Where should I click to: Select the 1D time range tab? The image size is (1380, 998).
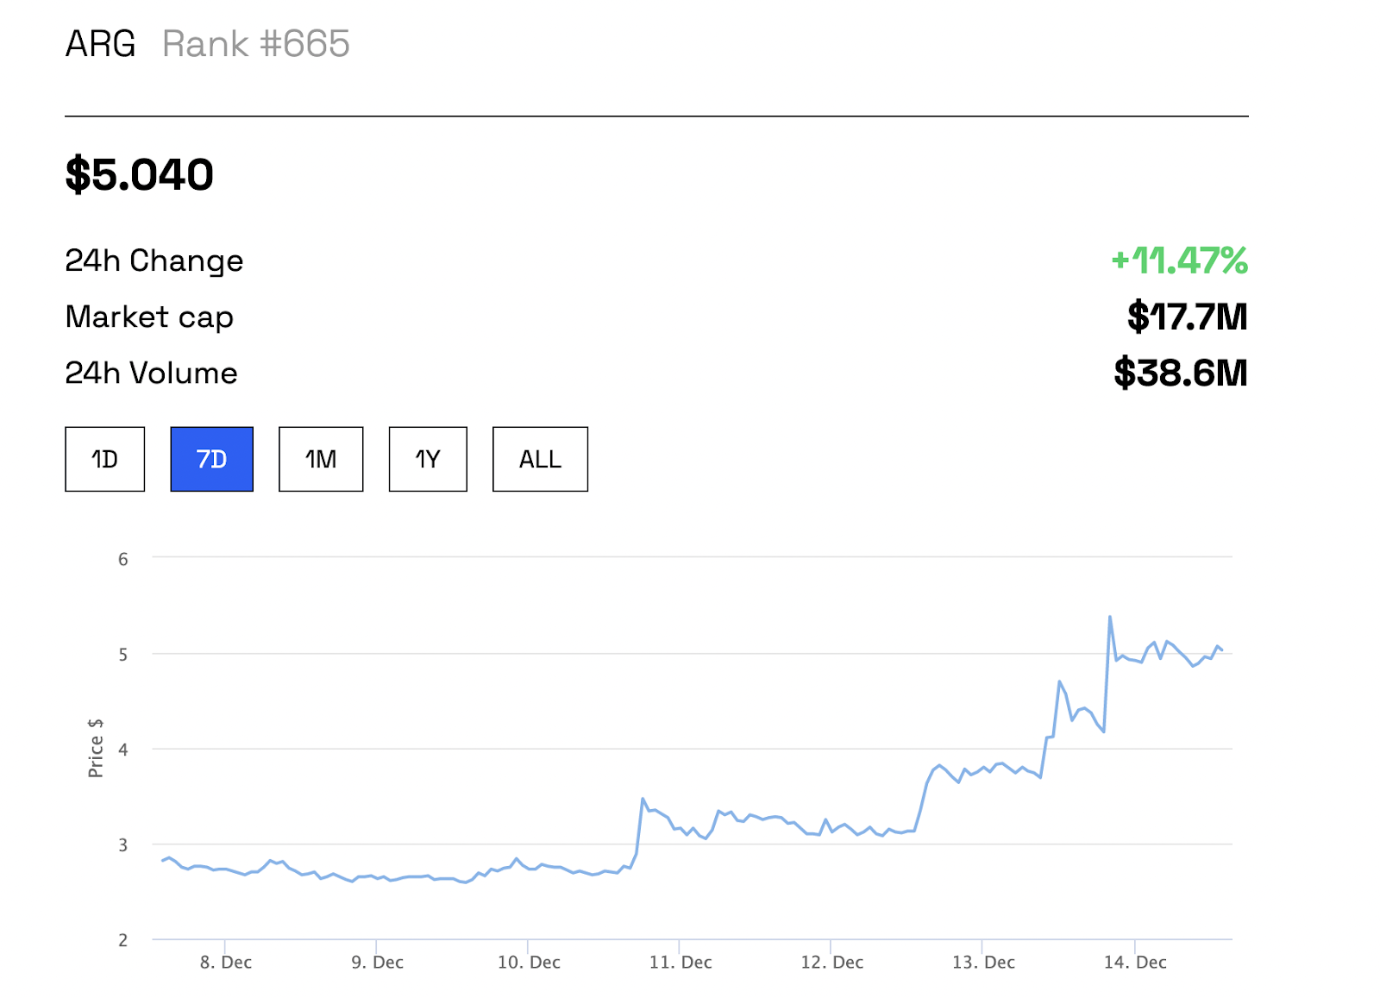point(104,459)
